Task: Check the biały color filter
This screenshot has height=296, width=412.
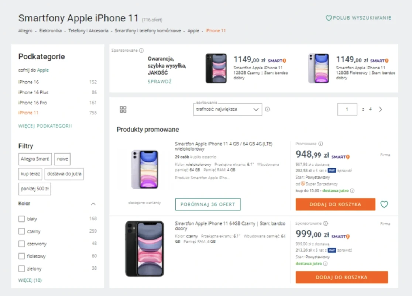Action: coord(21,219)
